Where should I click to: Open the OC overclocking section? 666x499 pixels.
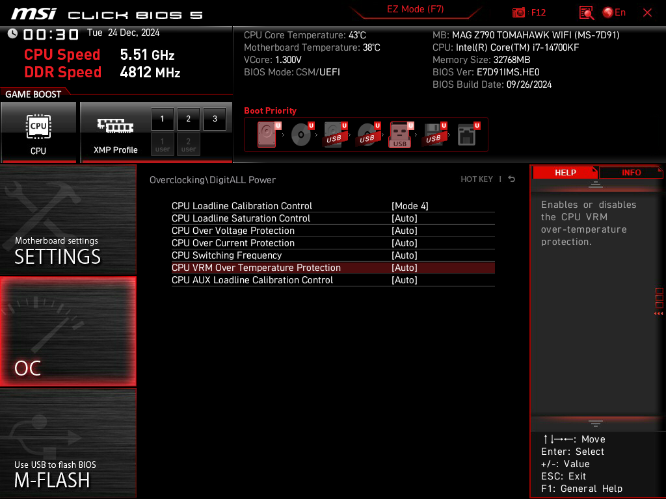pyautogui.click(x=68, y=331)
